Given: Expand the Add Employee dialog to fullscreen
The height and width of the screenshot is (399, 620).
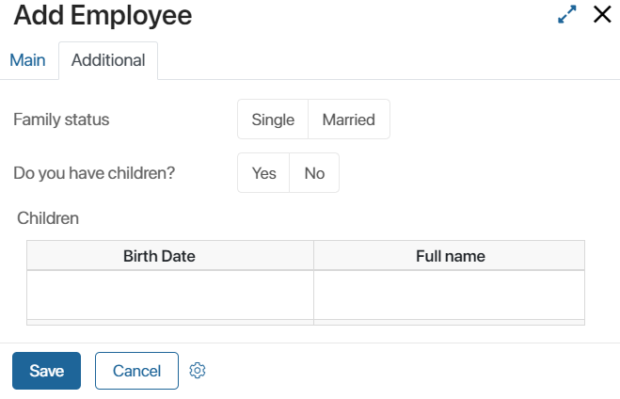Looking at the screenshot, I should [x=567, y=14].
